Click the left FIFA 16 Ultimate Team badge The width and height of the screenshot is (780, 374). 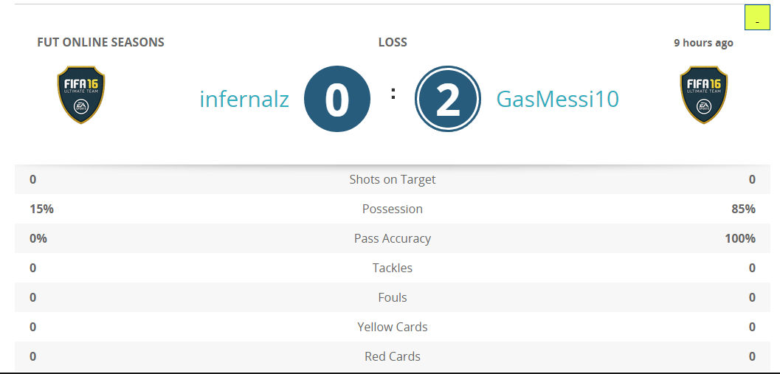[81, 94]
